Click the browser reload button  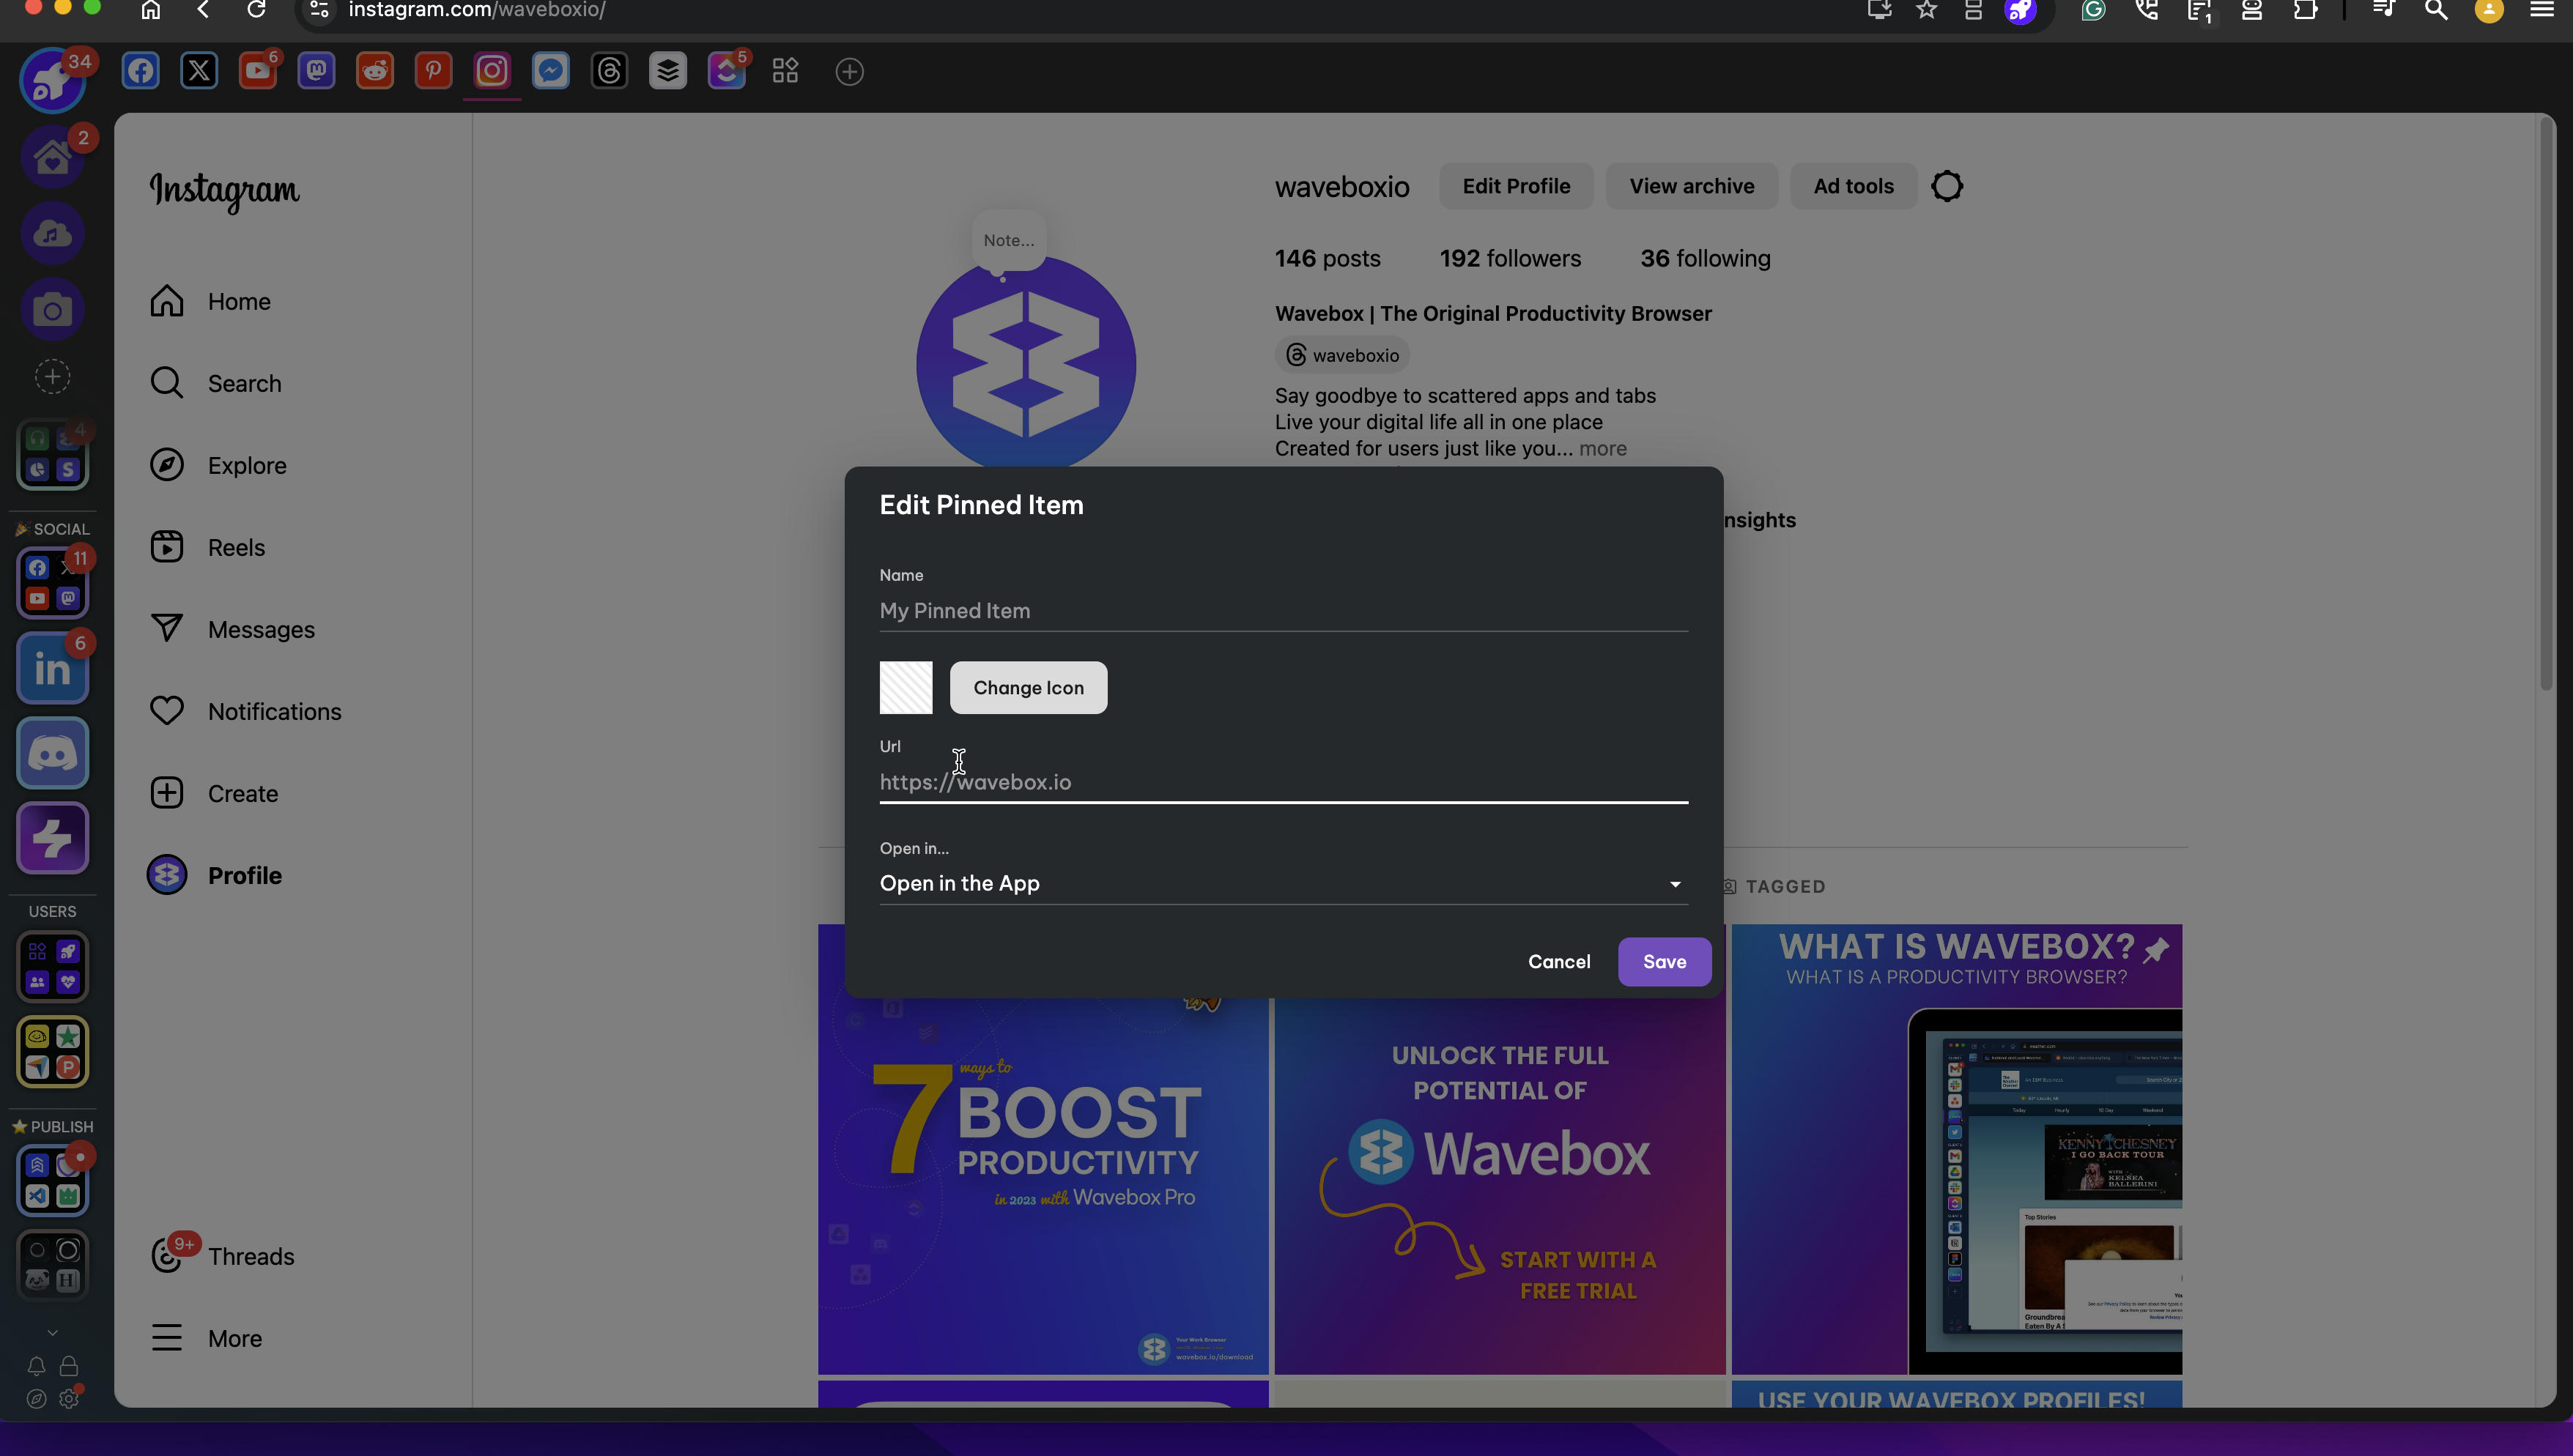pyautogui.click(x=257, y=10)
